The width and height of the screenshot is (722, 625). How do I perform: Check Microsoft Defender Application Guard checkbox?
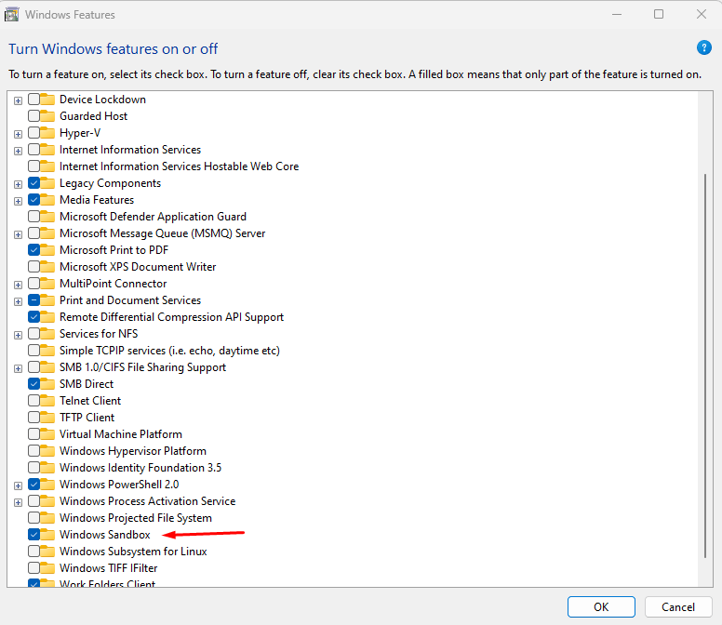pos(33,217)
